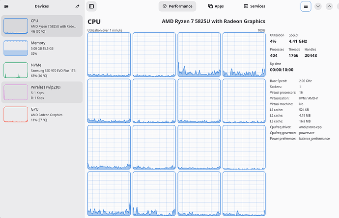
Task: Click the Utilization over 1 minute label
Action: 105,30
